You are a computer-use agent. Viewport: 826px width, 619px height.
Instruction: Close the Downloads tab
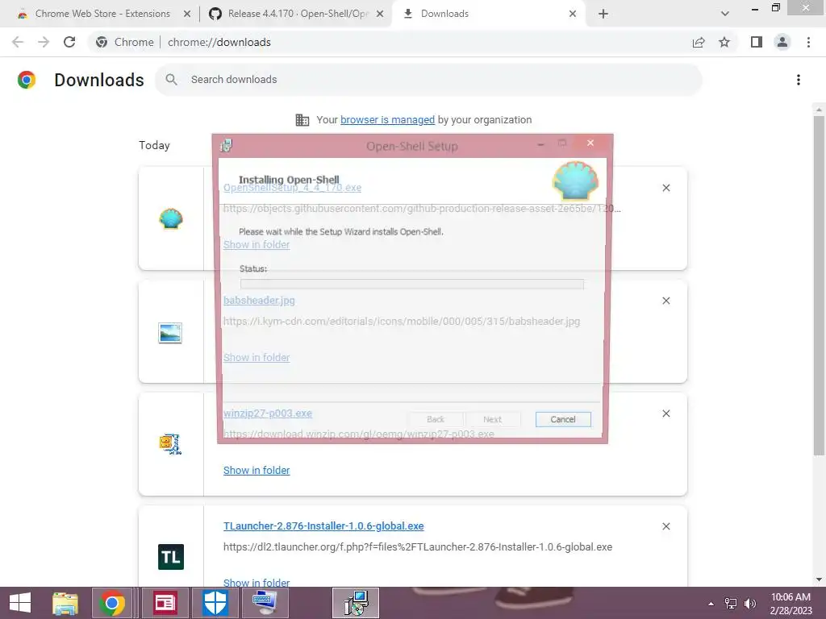coord(573,14)
